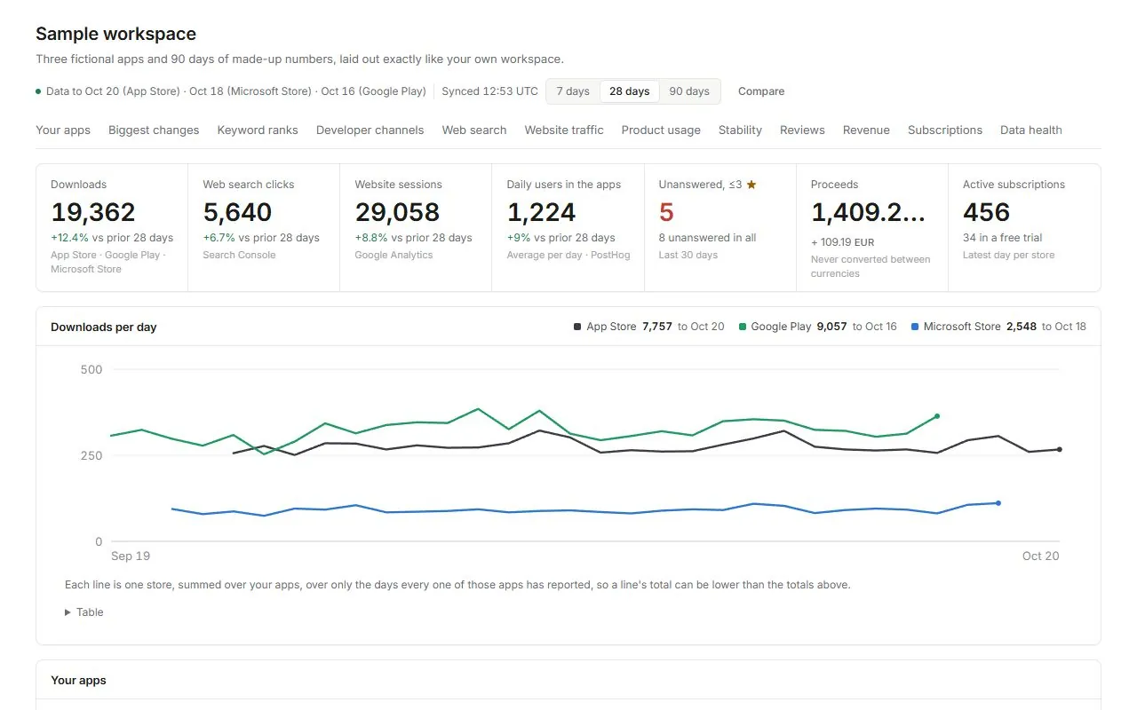Viewport: 1137px width, 710px height.
Task: Click the Downloads value 19,362
Action: (x=93, y=212)
